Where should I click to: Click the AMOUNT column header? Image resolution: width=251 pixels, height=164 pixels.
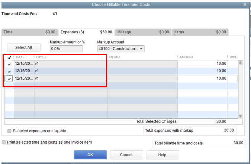186,57
